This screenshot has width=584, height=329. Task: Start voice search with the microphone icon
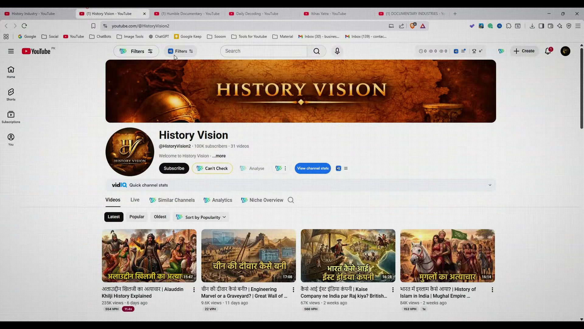click(x=337, y=51)
